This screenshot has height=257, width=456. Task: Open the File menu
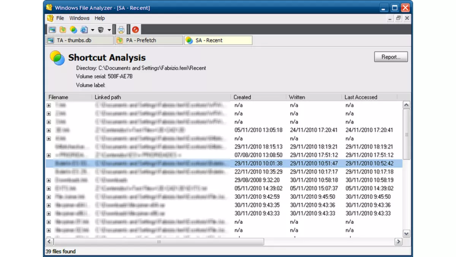(60, 18)
